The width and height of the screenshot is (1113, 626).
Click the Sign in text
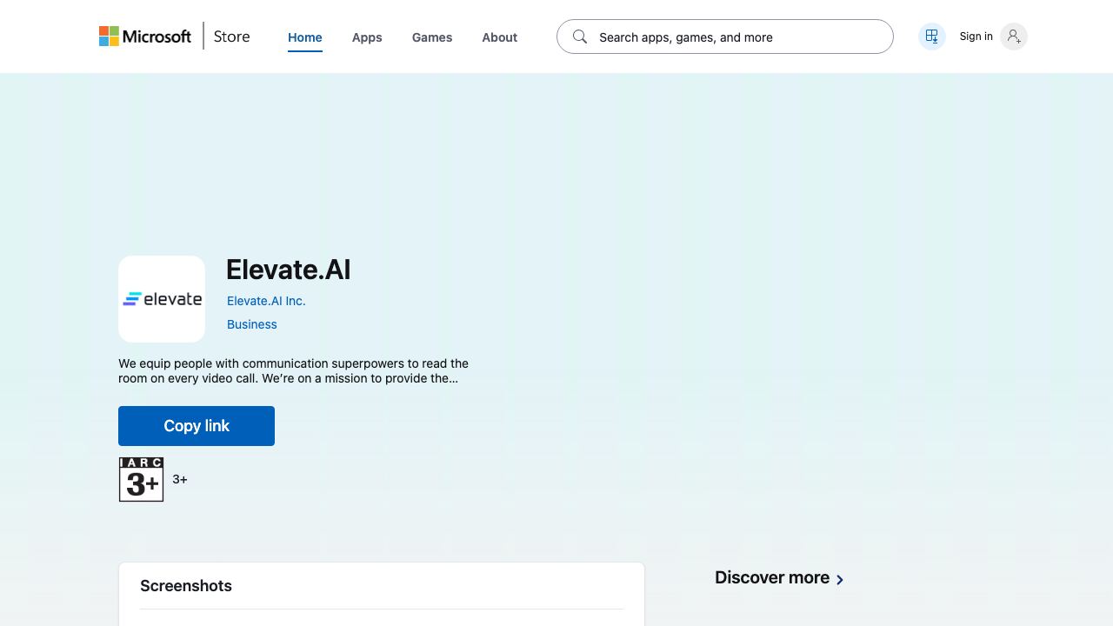[x=976, y=37]
